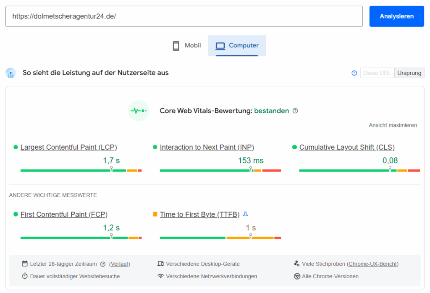Focus the URL input field

(184, 16)
